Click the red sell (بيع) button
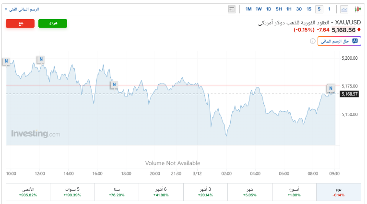The width and height of the screenshot is (367, 204). (20, 23)
